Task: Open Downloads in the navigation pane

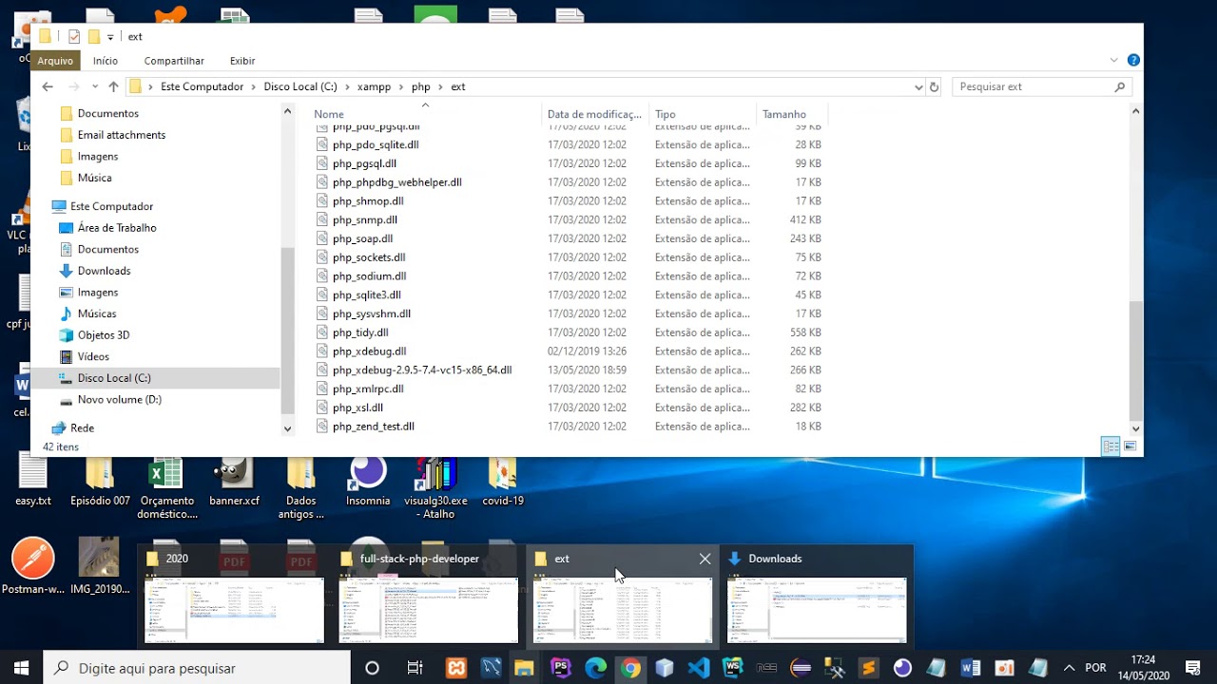Action: (x=104, y=271)
